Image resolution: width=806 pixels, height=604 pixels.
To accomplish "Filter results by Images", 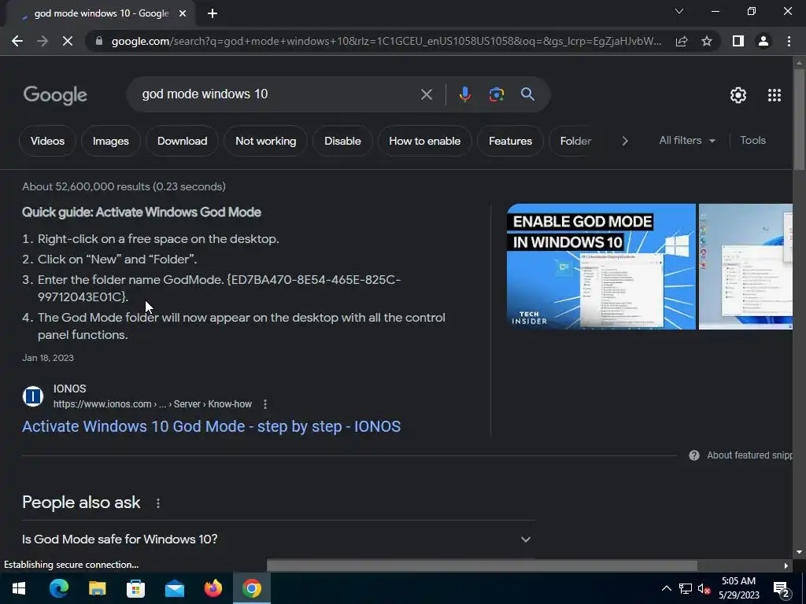I will 110,141.
